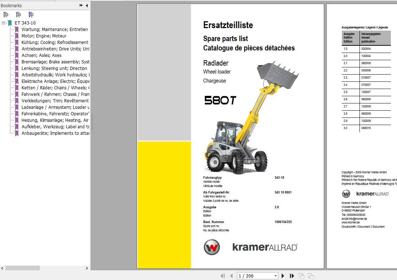Click the bookmarks horizontal scrollbar thumb
The image size is (397, 280).
[22, 268]
